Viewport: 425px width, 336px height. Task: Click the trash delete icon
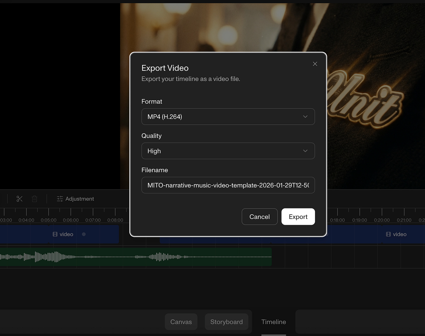click(x=34, y=199)
